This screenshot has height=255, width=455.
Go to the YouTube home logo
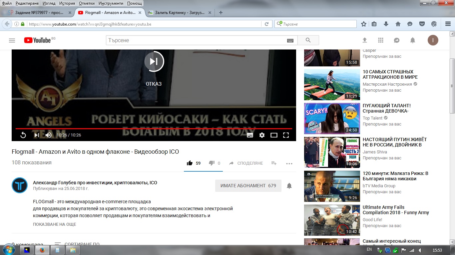pyautogui.click(x=37, y=41)
